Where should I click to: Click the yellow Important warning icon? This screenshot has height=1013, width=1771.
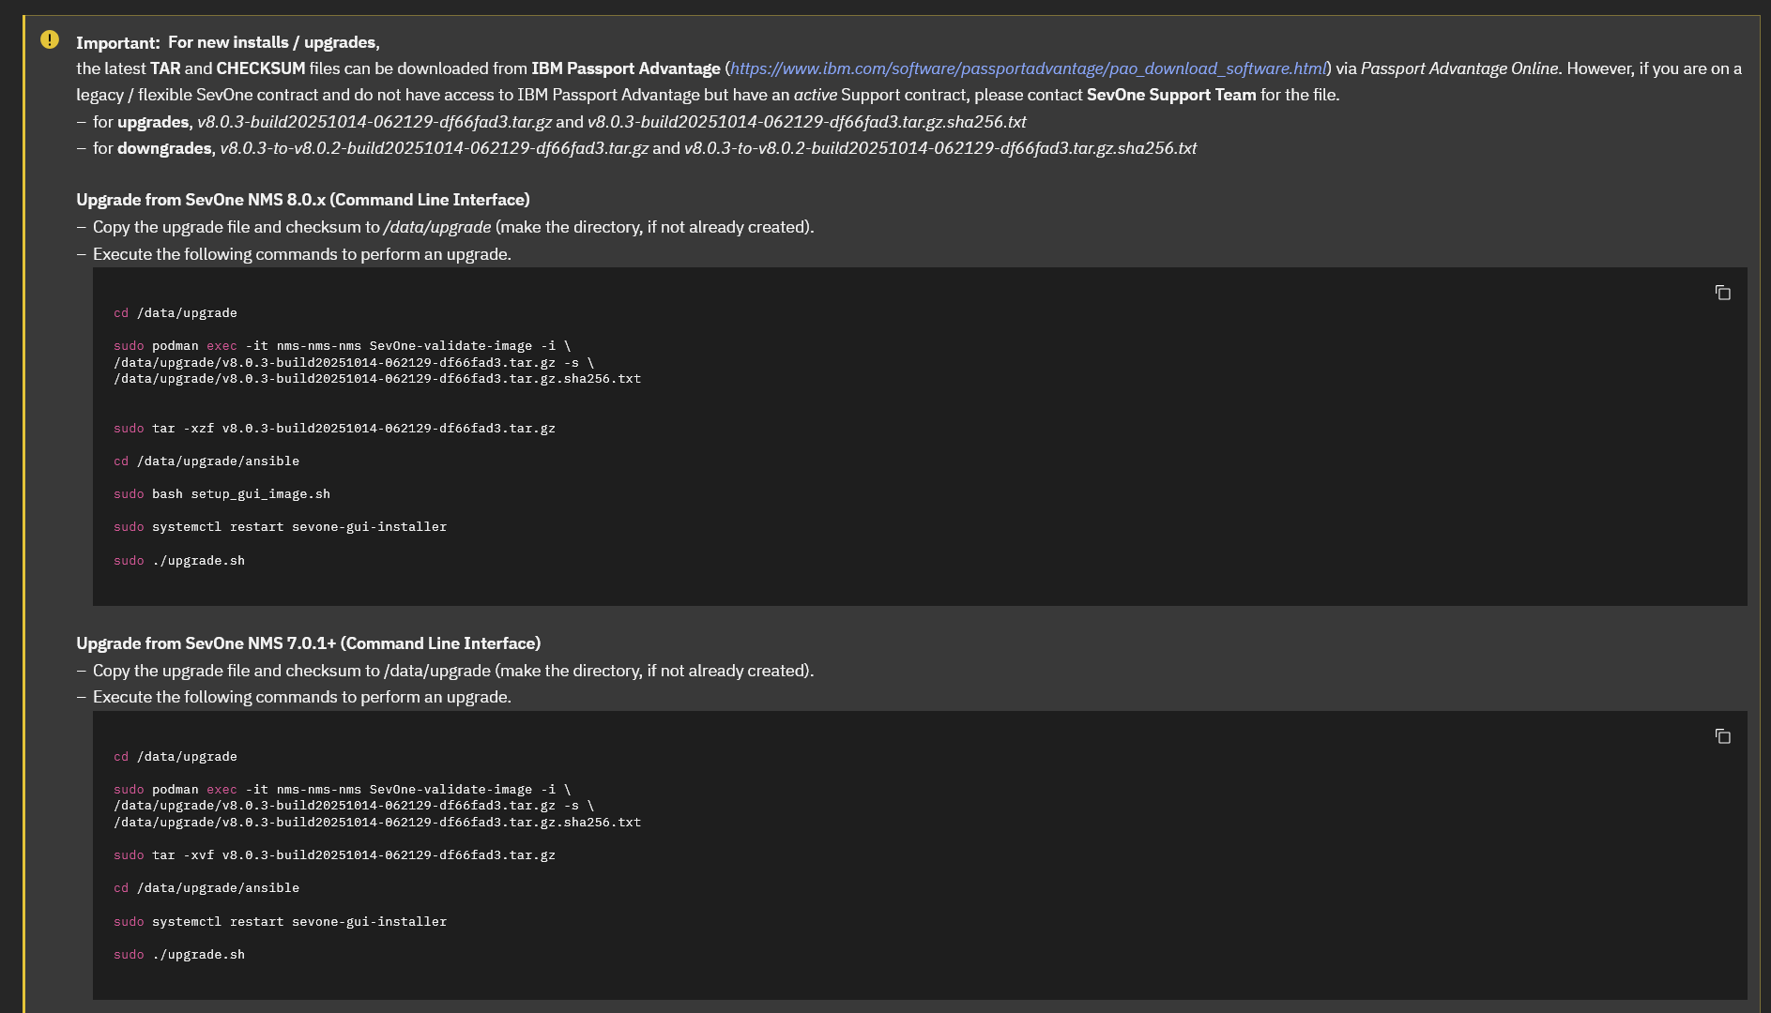pyautogui.click(x=50, y=39)
